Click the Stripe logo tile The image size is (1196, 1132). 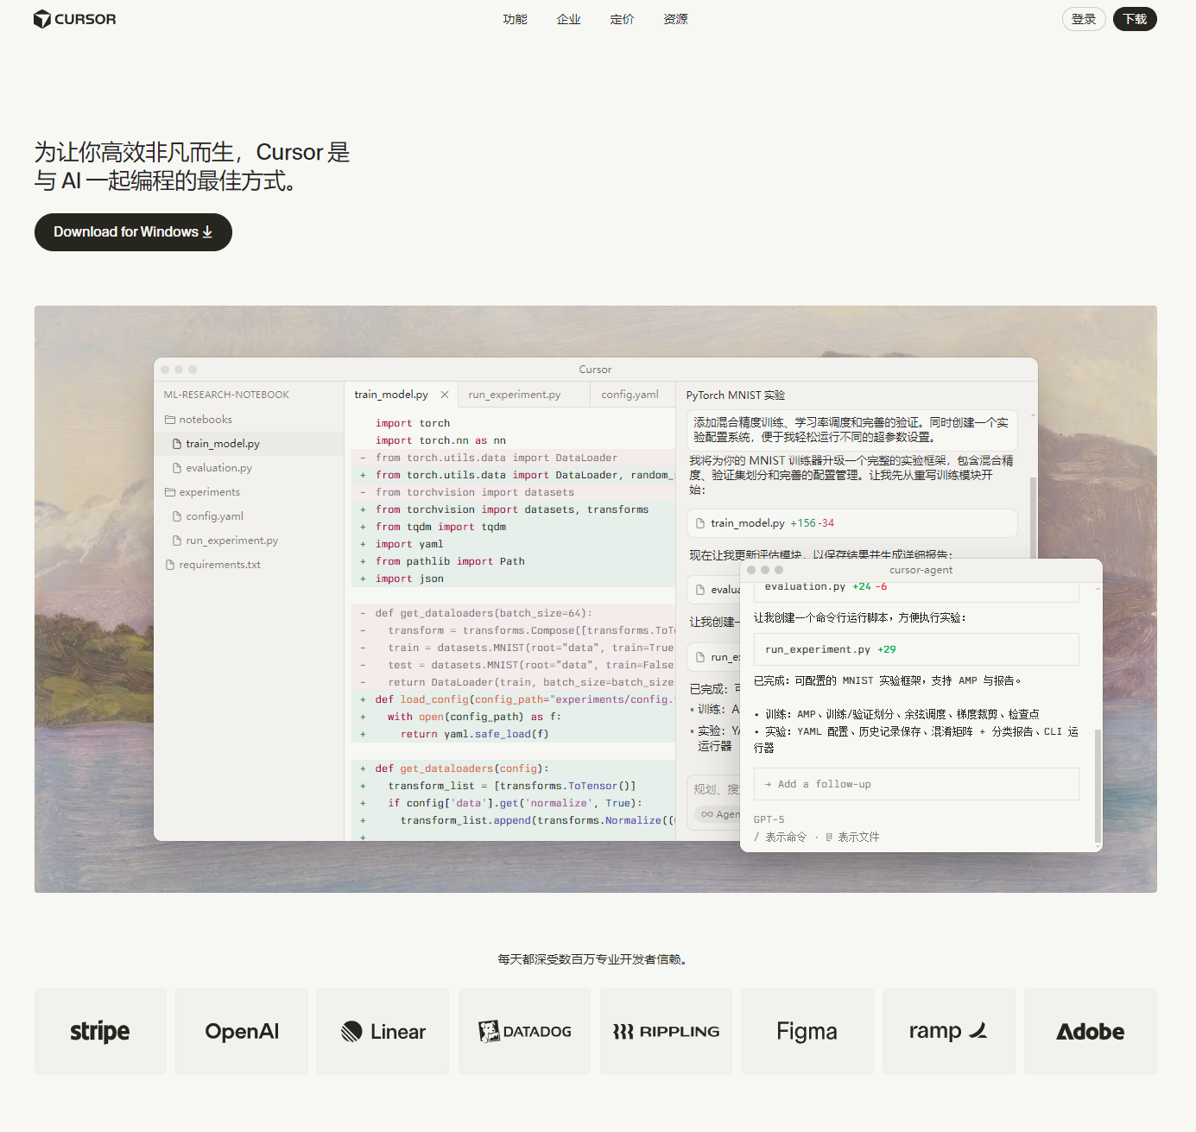[x=100, y=1031]
